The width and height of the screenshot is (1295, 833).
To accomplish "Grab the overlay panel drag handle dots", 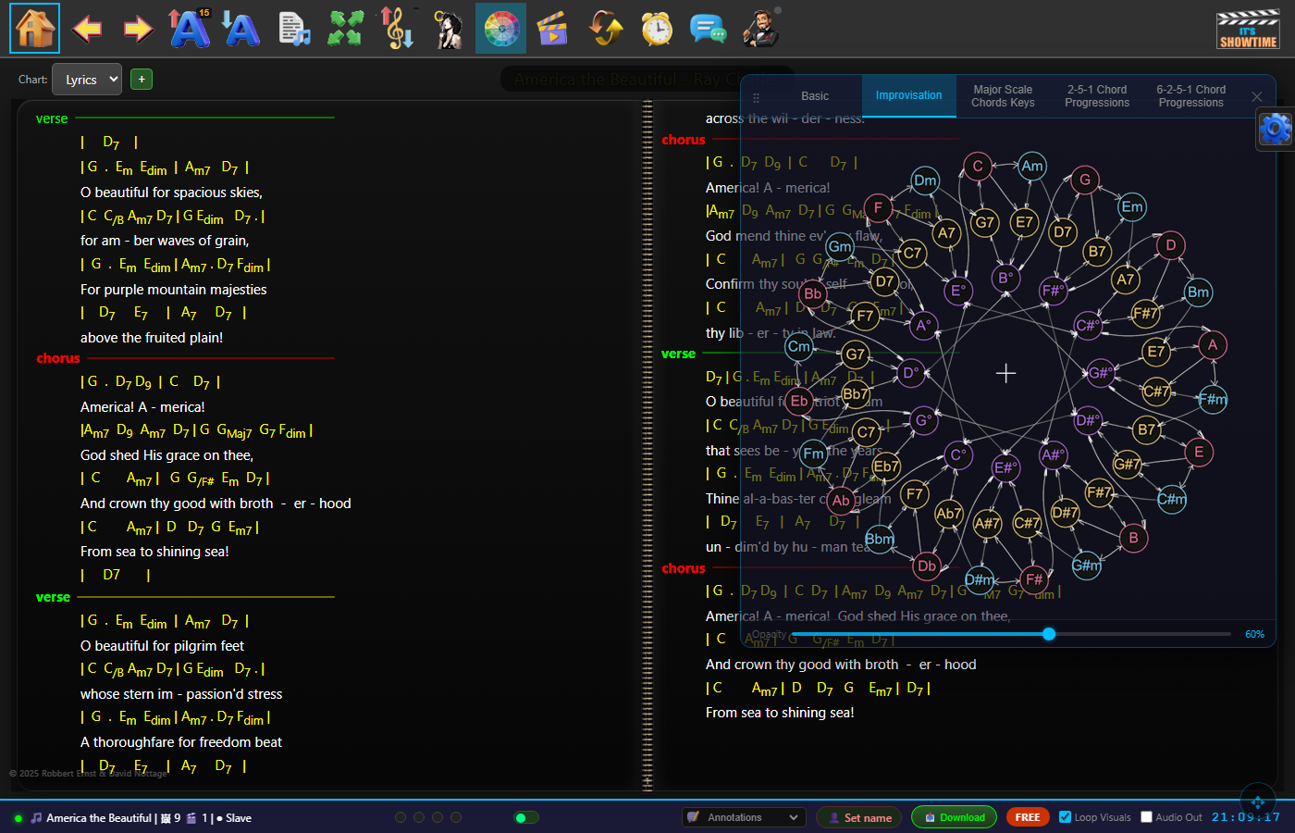I will coord(756,97).
